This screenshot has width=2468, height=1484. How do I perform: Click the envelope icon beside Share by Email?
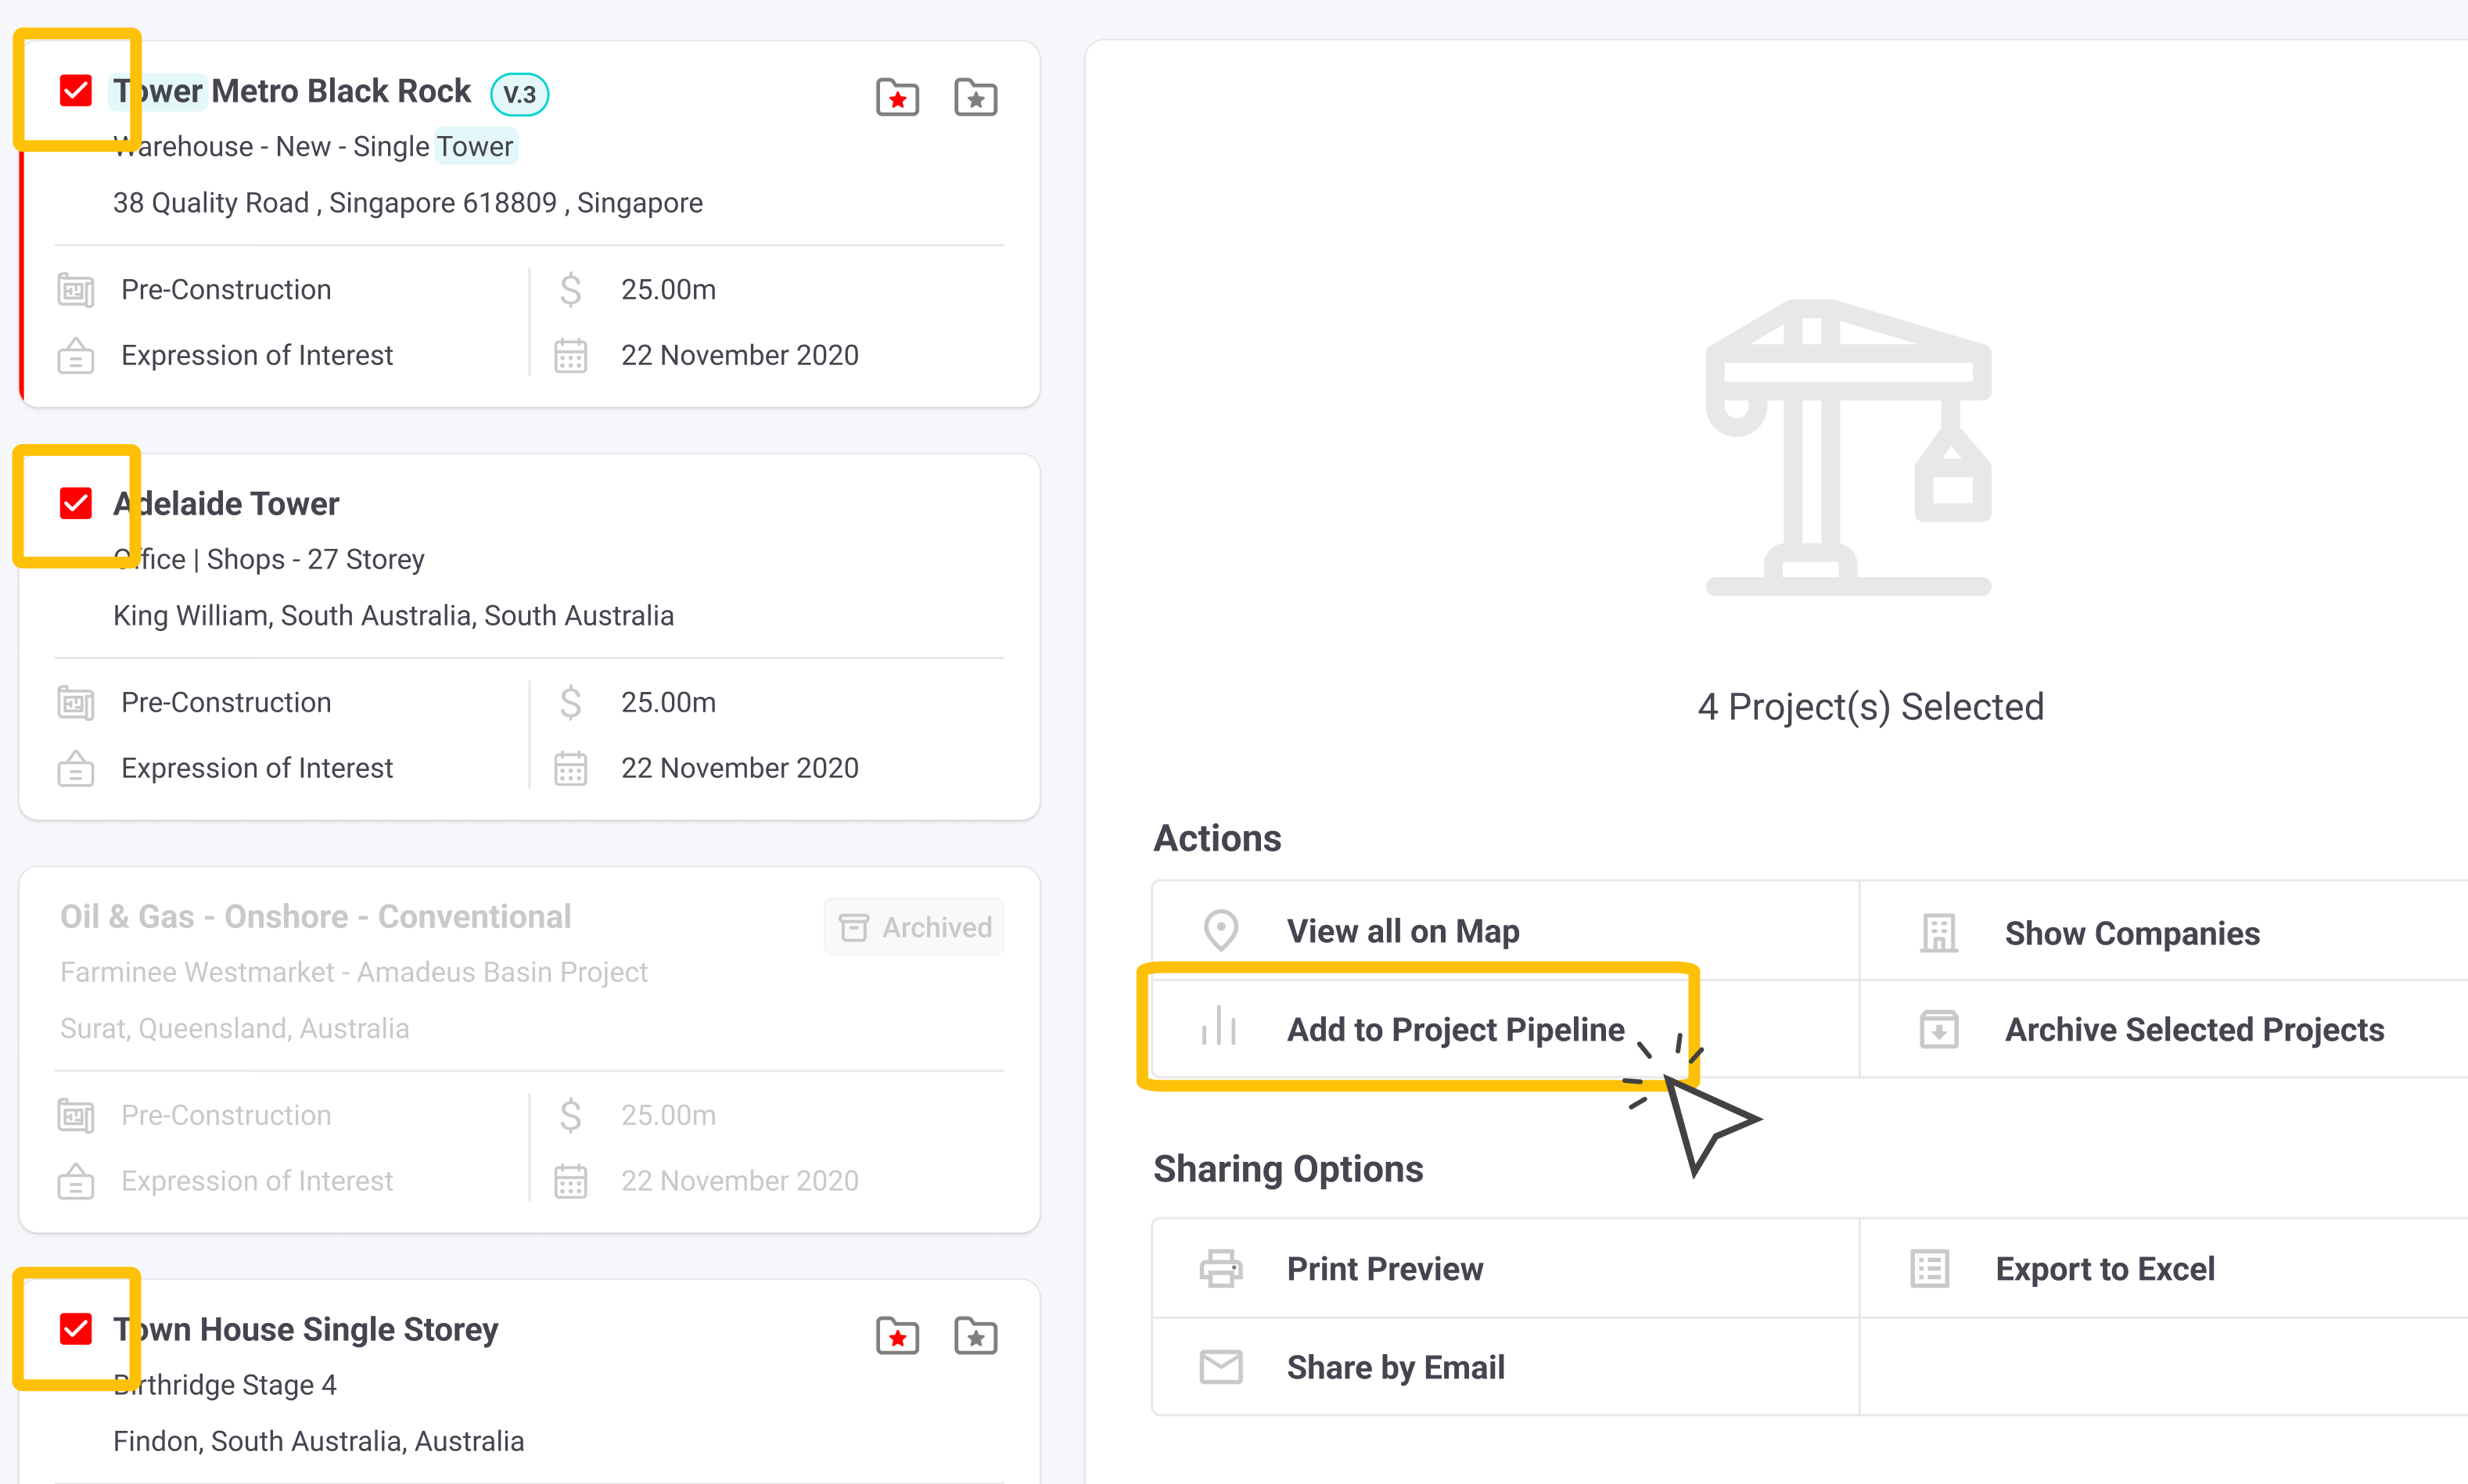(x=1220, y=1366)
